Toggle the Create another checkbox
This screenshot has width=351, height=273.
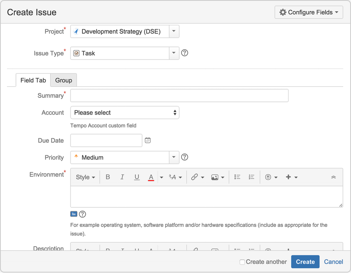click(x=242, y=262)
